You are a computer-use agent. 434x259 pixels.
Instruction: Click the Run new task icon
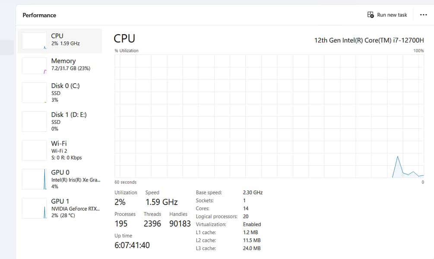point(371,15)
